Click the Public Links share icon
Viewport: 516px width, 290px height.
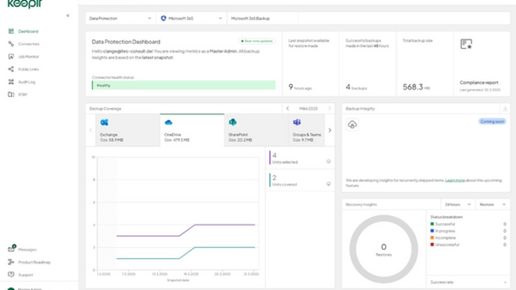point(11,69)
